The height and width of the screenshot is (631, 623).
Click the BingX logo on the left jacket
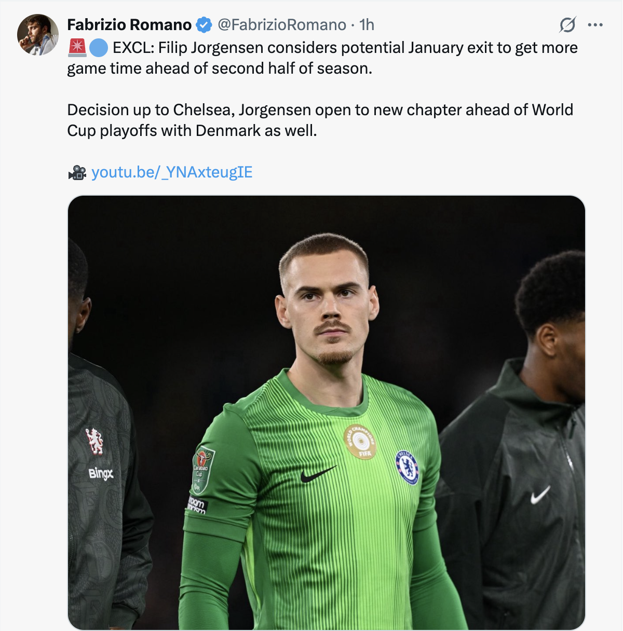point(100,473)
